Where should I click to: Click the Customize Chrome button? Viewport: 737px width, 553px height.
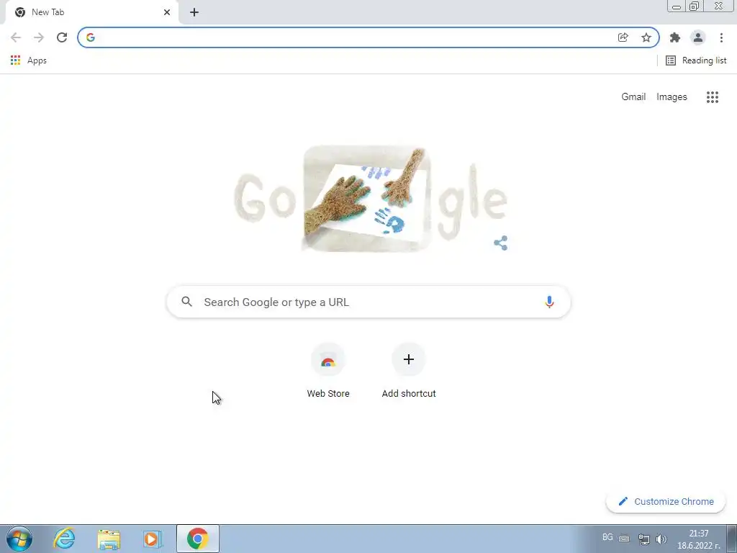[x=666, y=501]
